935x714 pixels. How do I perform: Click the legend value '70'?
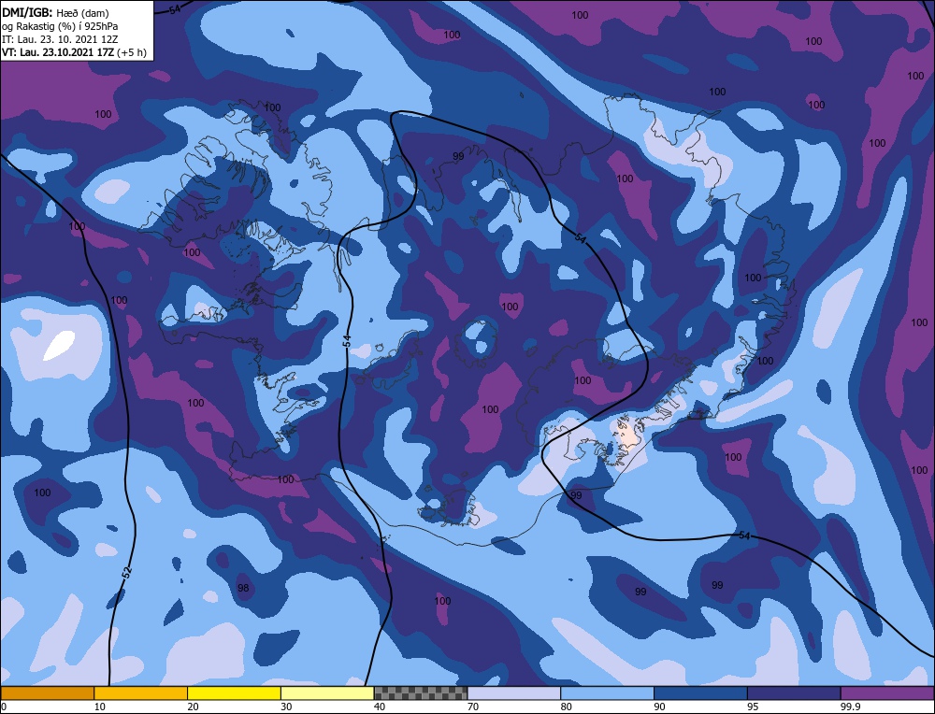(473, 707)
